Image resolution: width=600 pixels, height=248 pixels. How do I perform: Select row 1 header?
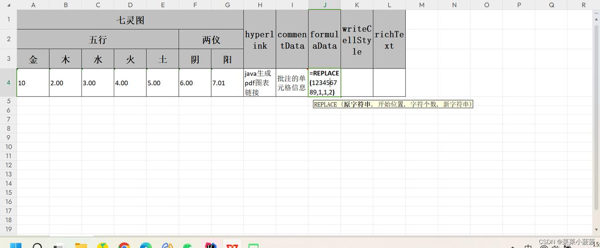click(x=8, y=20)
